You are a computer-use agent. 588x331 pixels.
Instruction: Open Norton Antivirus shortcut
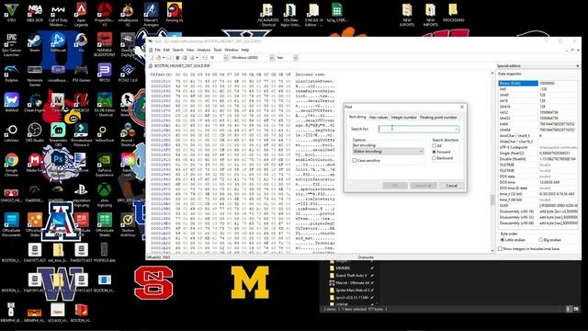[128, 224]
